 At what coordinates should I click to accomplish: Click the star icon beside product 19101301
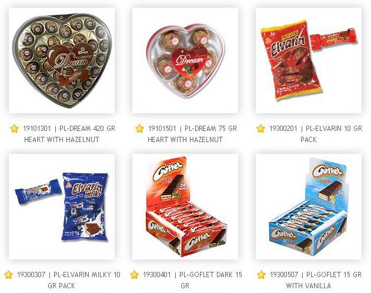click(15, 129)
